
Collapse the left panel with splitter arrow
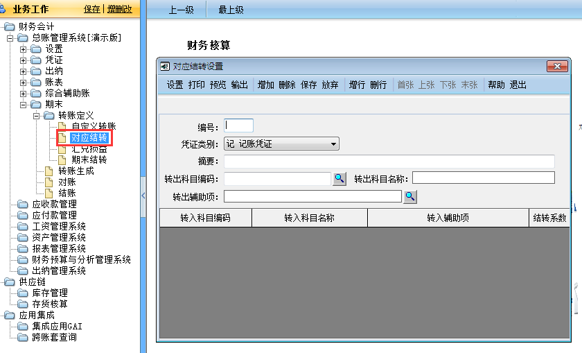point(143,196)
